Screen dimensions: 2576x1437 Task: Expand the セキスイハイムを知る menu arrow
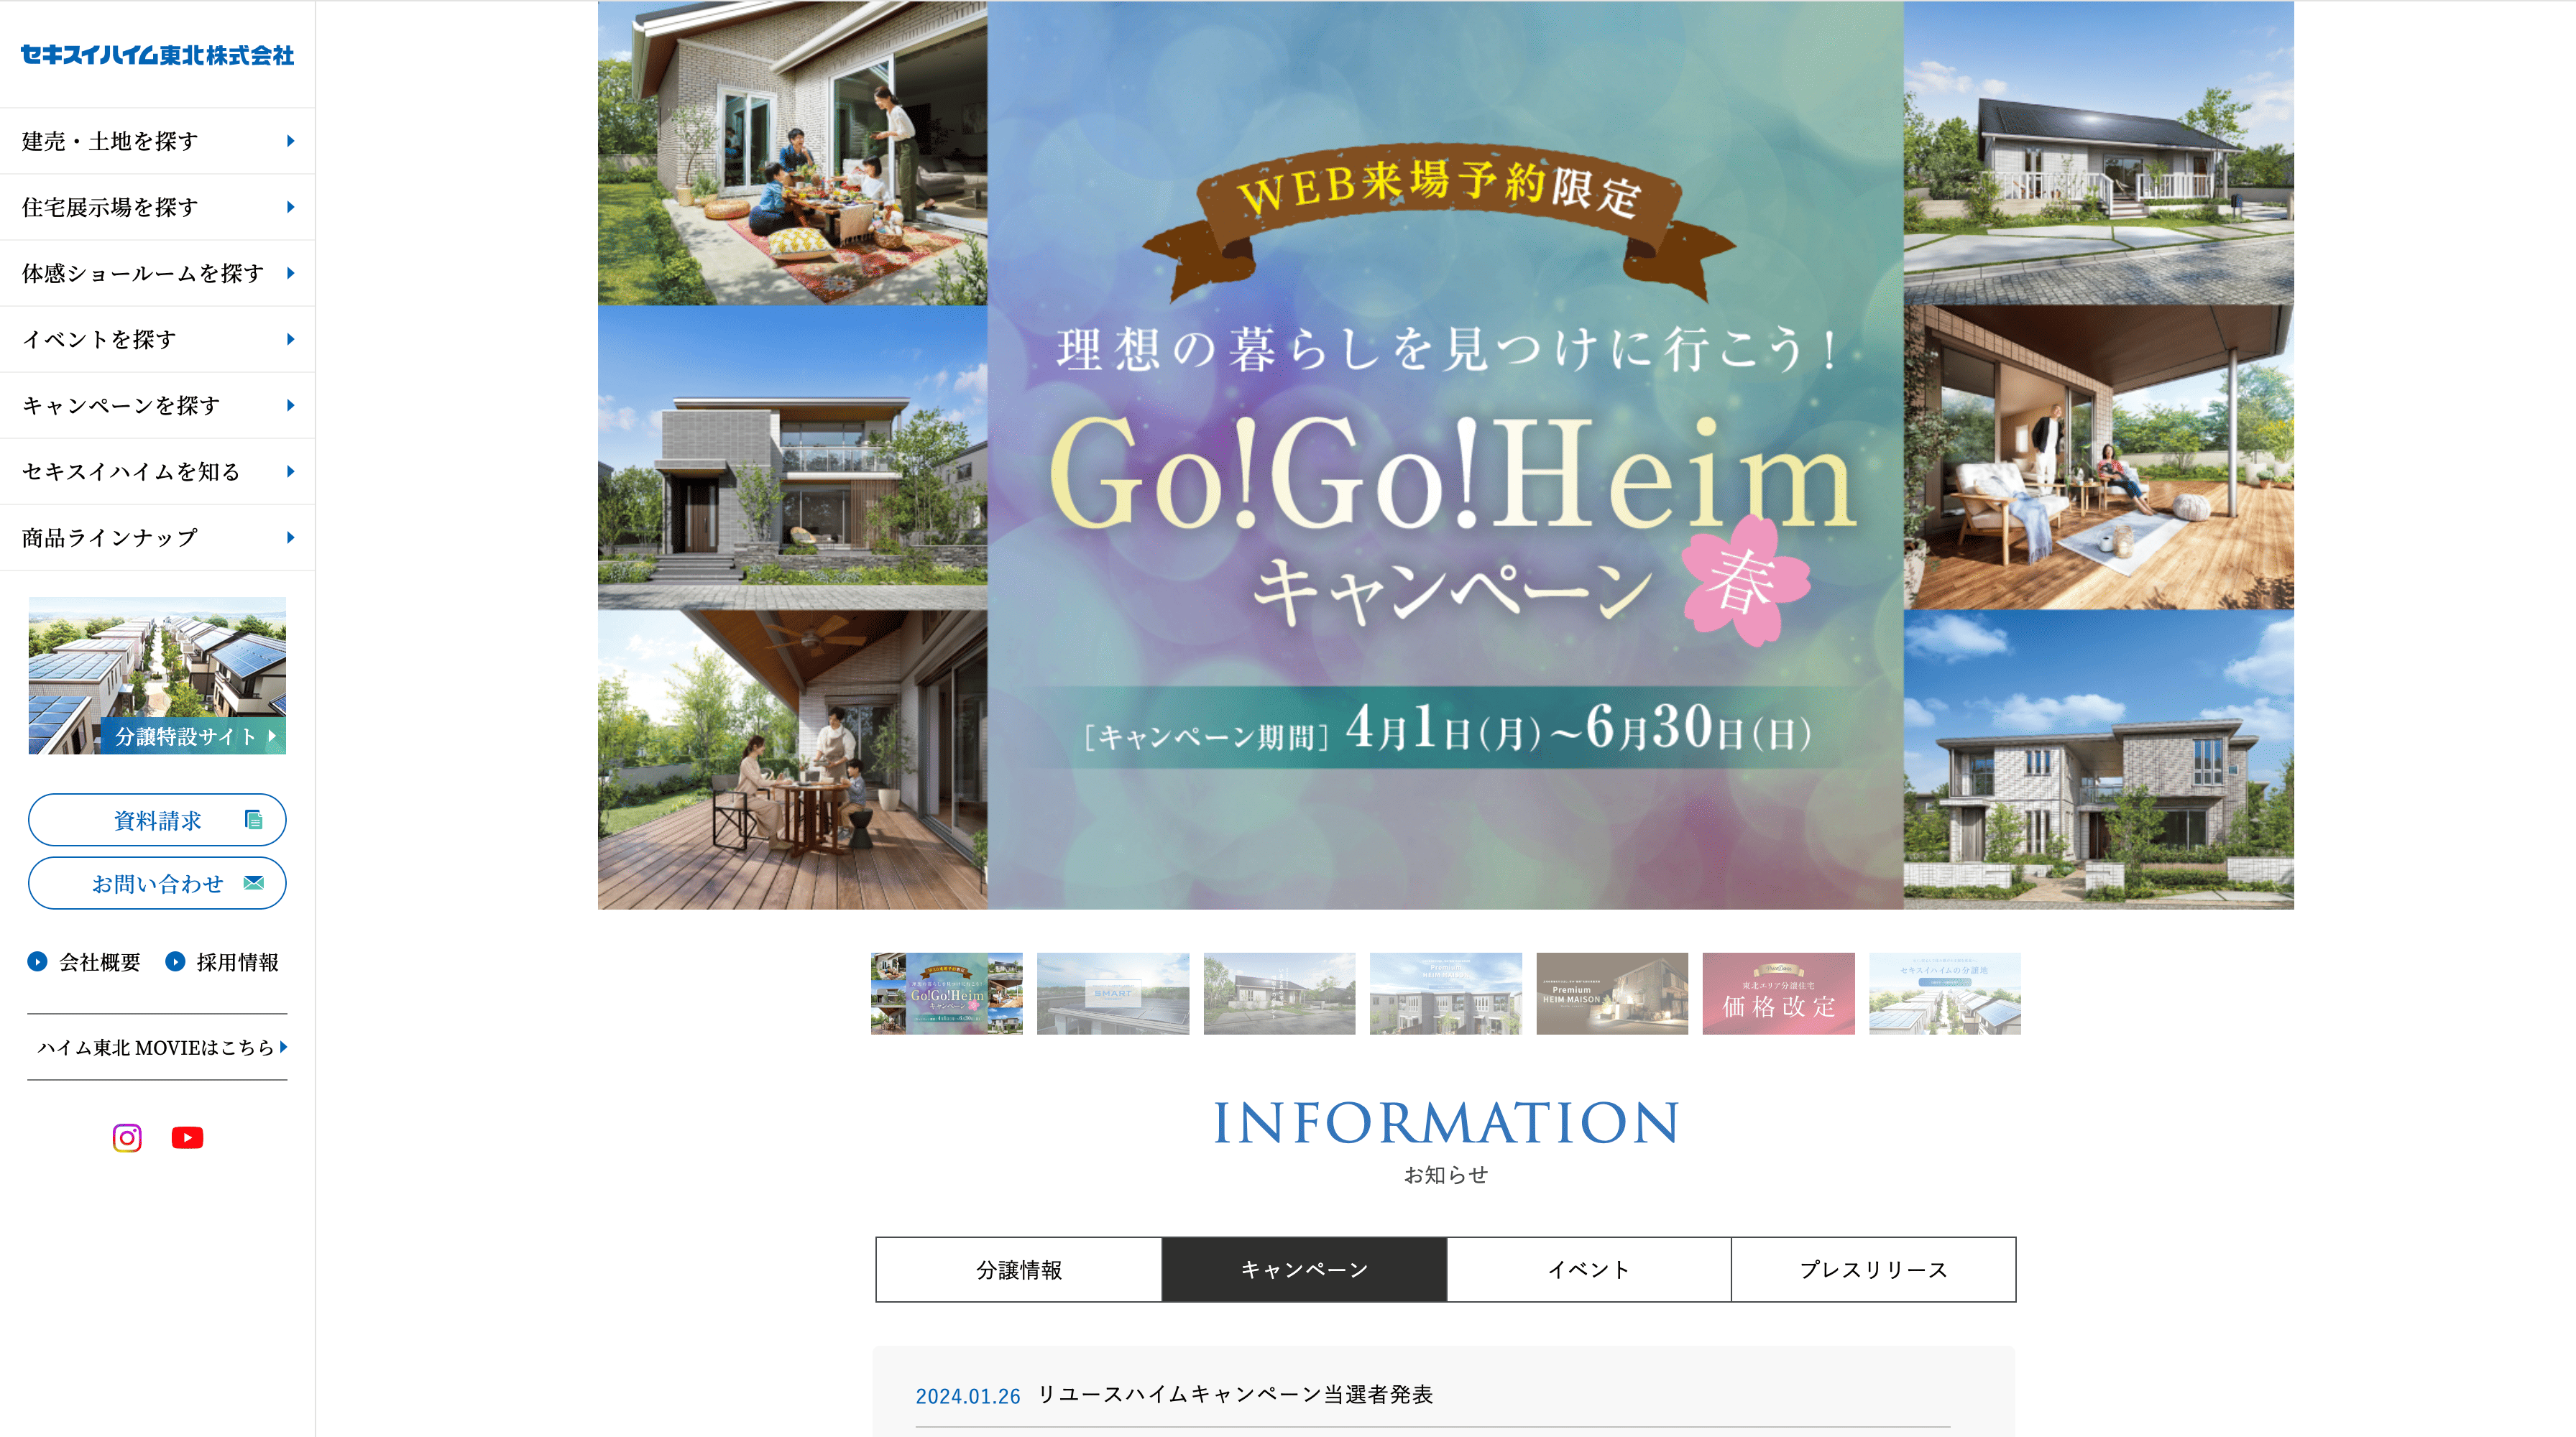pos(290,471)
